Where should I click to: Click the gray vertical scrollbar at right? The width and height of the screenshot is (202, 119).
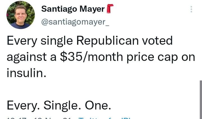coord(201,100)
